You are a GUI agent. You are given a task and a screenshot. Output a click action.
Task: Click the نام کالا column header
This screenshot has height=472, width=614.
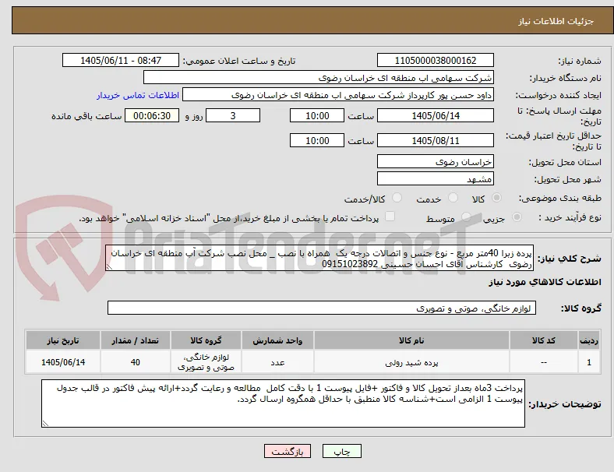point(411,340)
